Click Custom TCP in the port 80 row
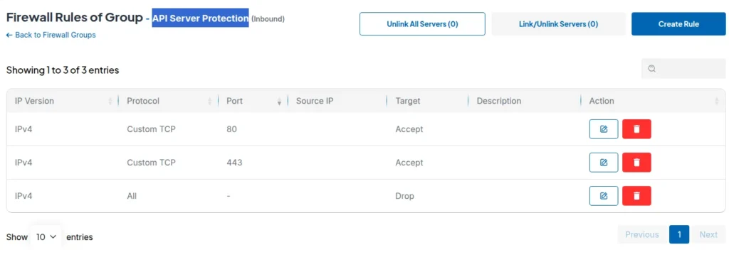 (x=151, y=129)
